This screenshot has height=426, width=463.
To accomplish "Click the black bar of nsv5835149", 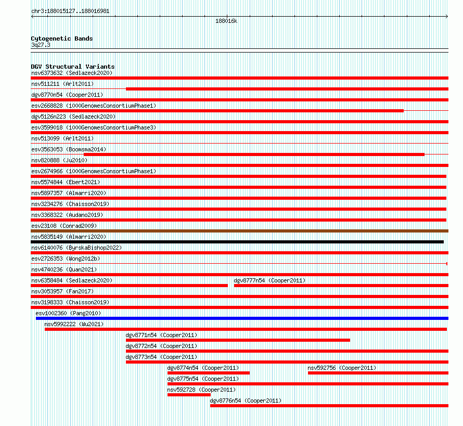I will (x=237, y=242).
